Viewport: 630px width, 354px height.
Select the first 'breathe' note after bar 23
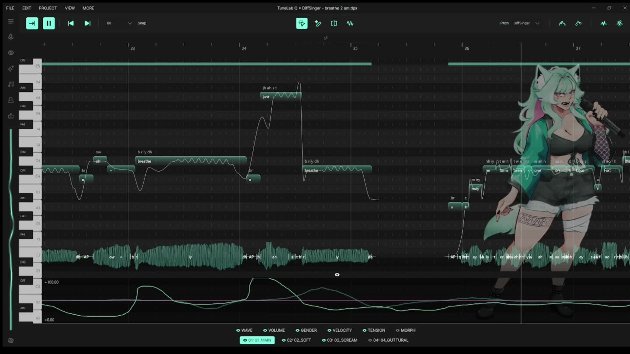[x=191, y=161]
